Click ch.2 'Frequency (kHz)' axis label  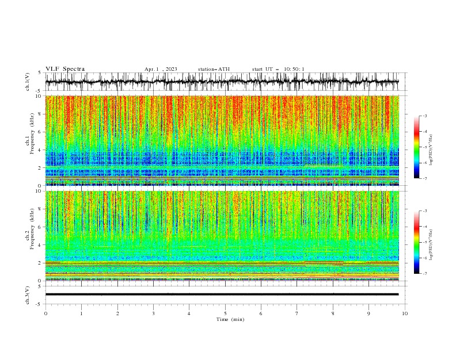pyautogui.click(x=32, y=229)
